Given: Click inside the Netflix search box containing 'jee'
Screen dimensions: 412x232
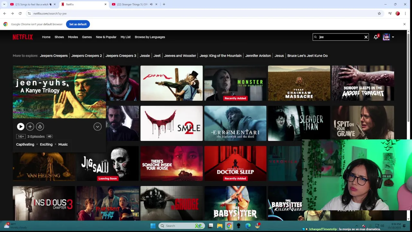Looking at the screenshot, I should click(x=341, y=37).
